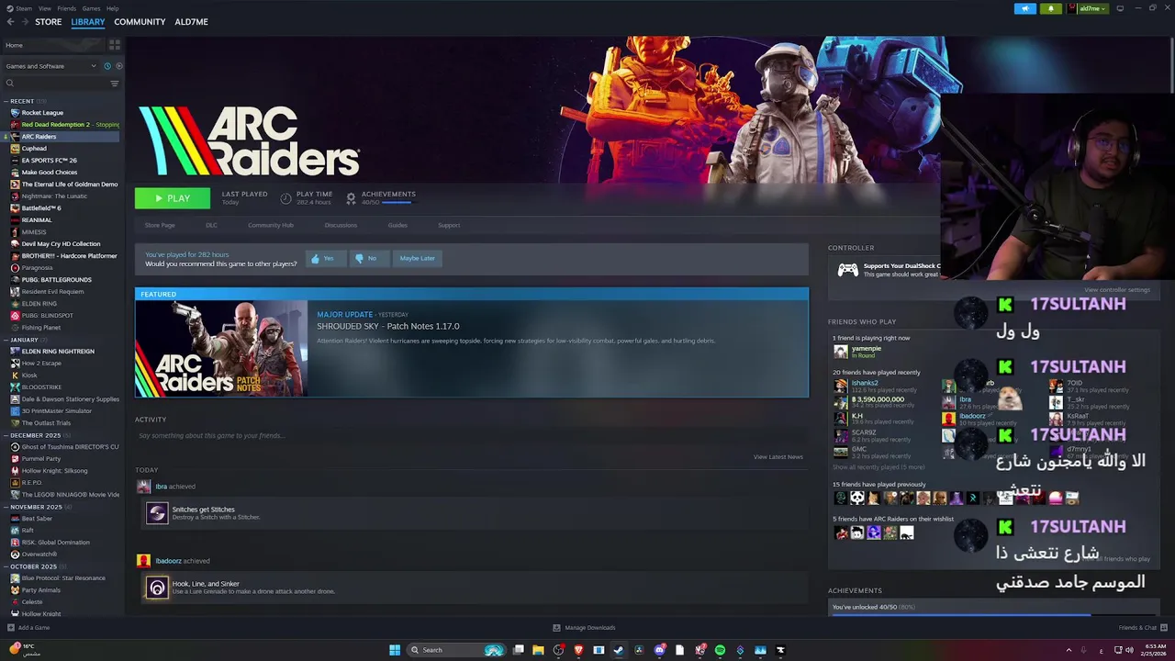Open the library collections grid view icon
The width and height of the screenshot is (1175, 661).
(115, 44)
